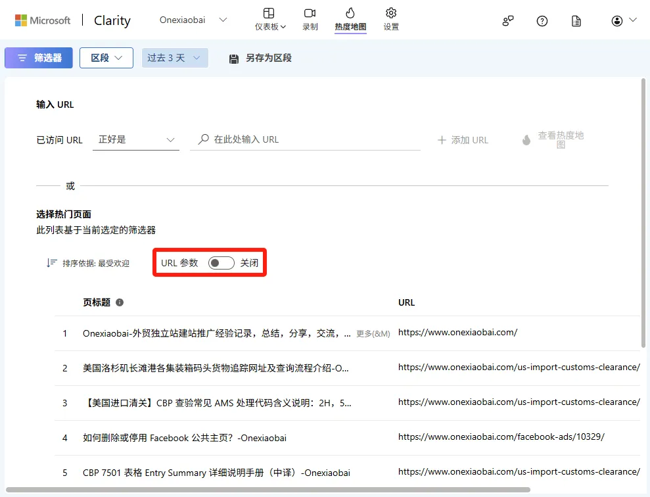This screenshot has width=650, height=497.
Task: Click the facebook-ads/10329/ URL
Action: tap(501, 437)
